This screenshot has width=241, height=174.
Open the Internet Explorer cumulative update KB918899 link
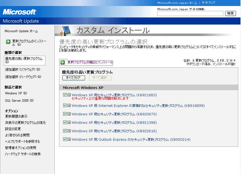pyautogui.click(x=138, y=106)
